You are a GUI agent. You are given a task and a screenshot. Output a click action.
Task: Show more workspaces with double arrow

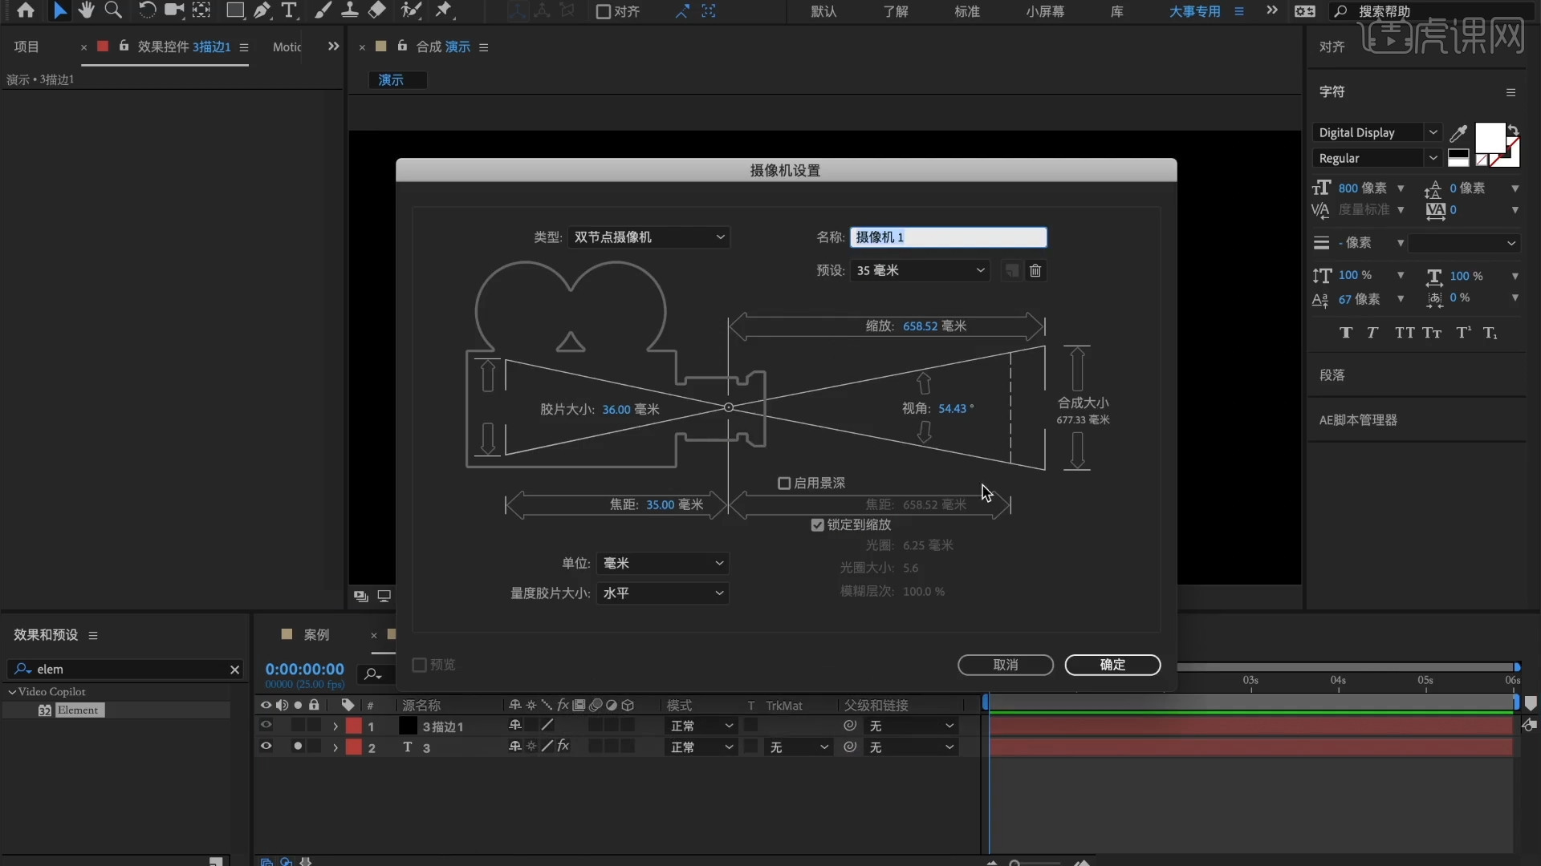pos(1272,10)
